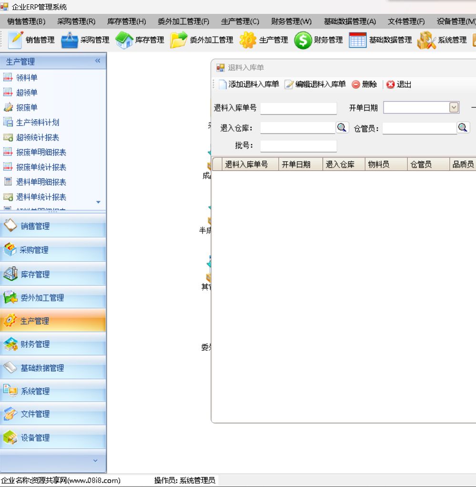Click the 退入仓库 input field
This screenshot has width=476, height=487.
tap(298, 128)
